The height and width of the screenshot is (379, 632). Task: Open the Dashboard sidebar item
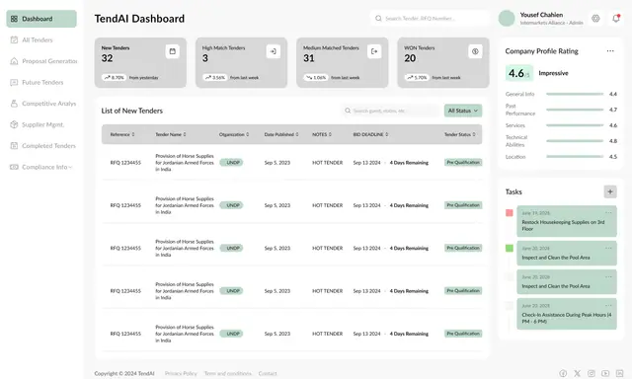(x=41, y=19)
